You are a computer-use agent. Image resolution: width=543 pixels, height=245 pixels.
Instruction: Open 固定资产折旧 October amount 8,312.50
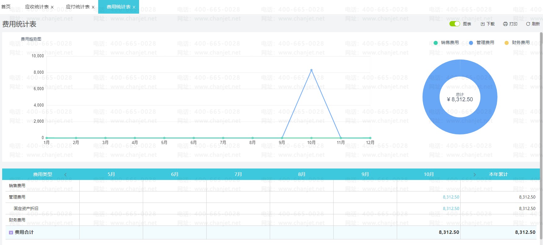(451, 208)
